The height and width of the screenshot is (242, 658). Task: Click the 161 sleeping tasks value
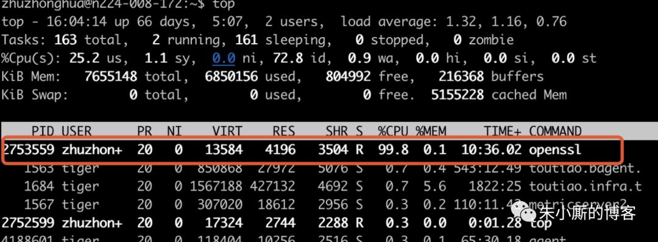coord(246,40)
